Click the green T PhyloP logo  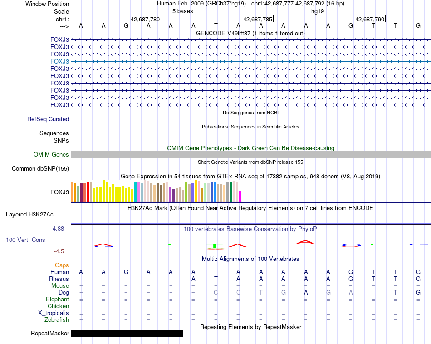coord(215,246)
